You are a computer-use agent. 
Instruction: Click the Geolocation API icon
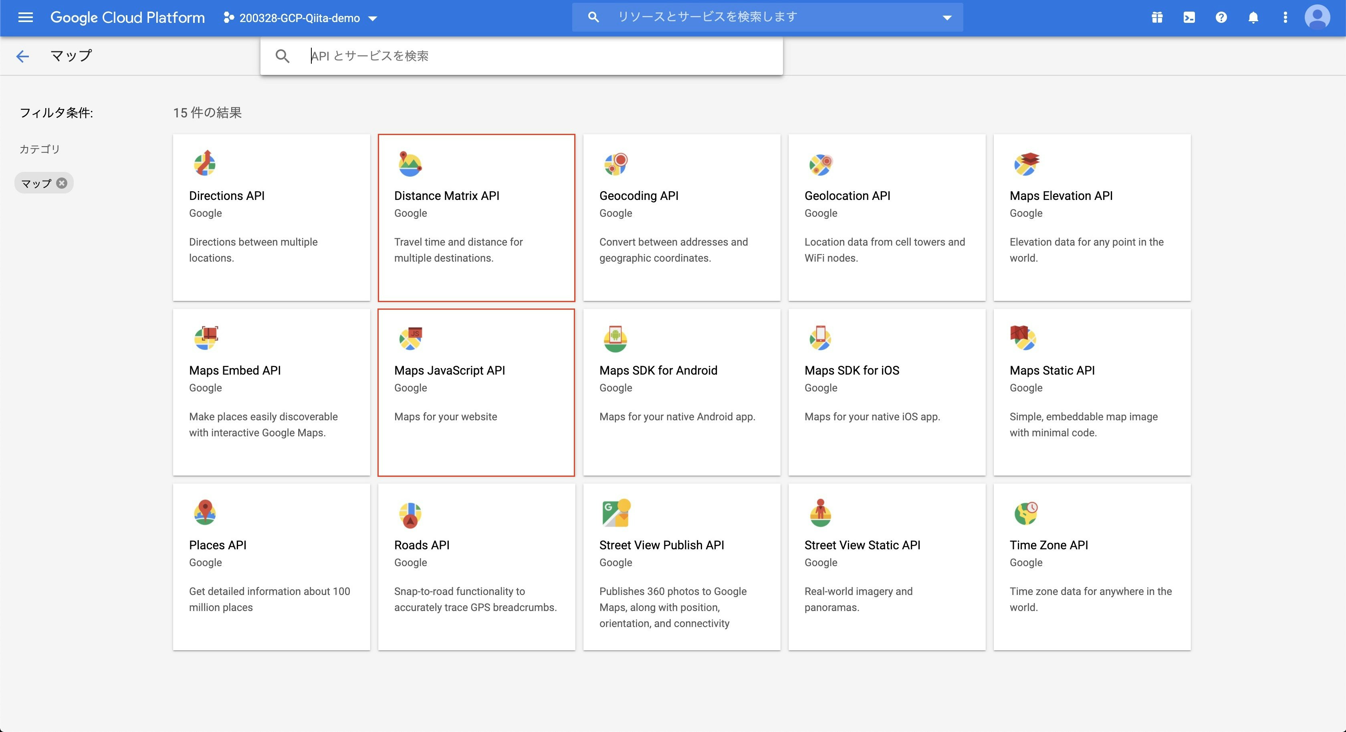(820, 165)
